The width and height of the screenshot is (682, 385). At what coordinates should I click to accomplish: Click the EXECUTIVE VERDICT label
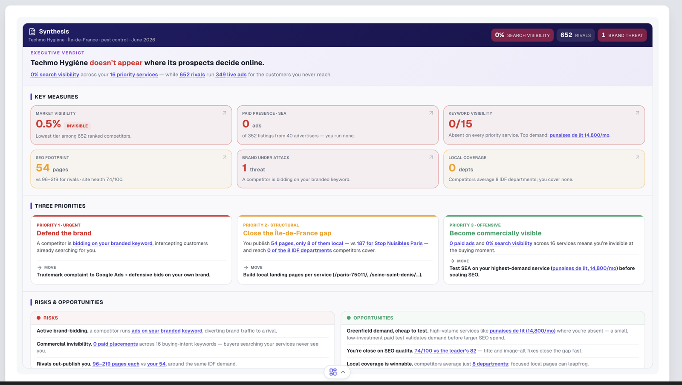pos(58,53)
